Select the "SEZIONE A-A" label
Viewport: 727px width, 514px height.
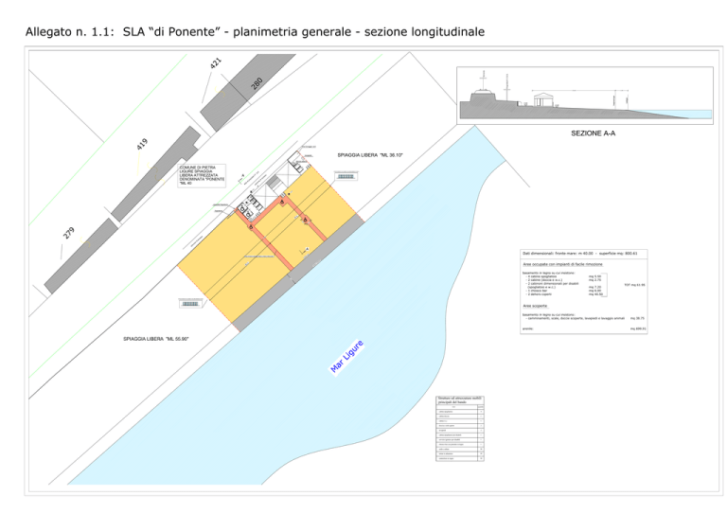point(594,134)
